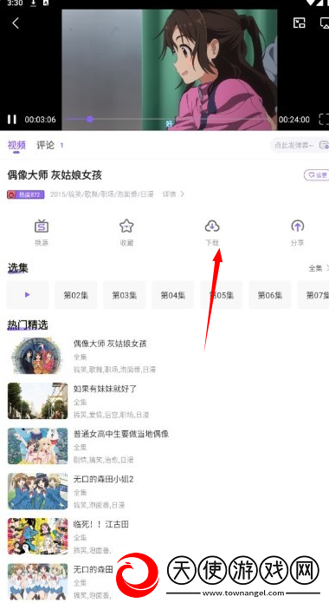Tap the 热度872 badge

click(x=25, y=194)
